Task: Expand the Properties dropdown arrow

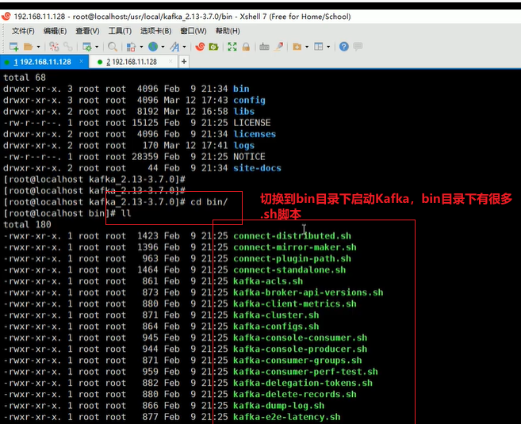Action: 97,47
